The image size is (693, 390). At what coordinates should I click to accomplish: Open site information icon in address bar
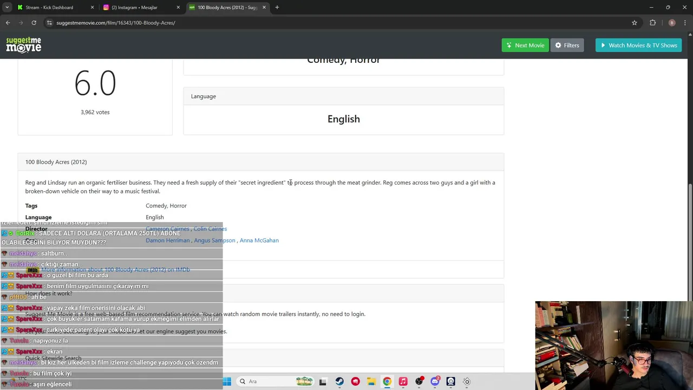click(x=49, y=23)
